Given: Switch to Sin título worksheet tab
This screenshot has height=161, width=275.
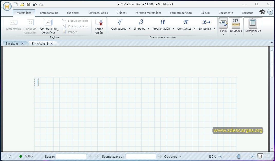Looking at the screenshot, I should [12, 44].
